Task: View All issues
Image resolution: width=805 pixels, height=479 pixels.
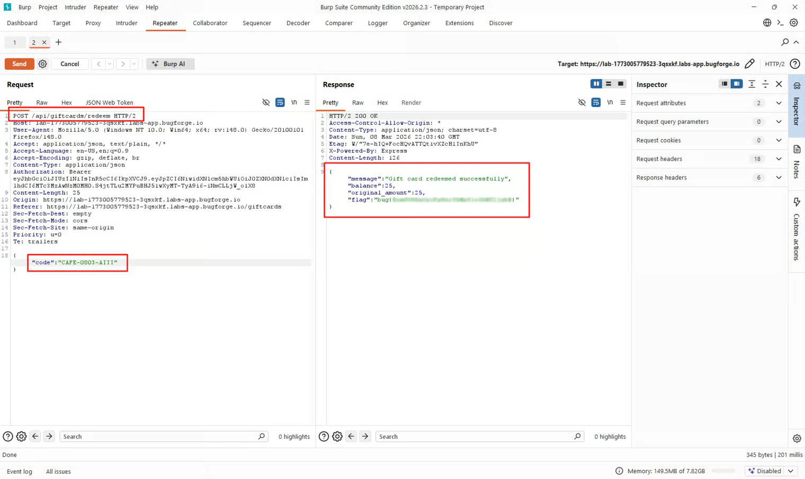Action: pos(58,471)
